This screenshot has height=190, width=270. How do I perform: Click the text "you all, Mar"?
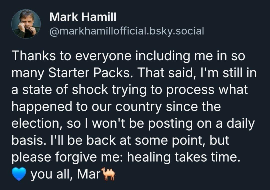[65, 174]
